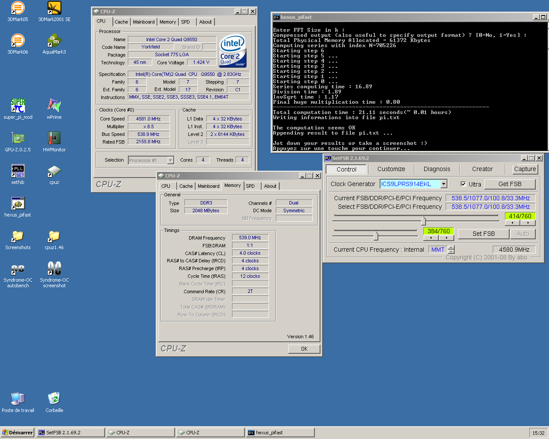Click the front CPU-Z title bar icon

161,176
